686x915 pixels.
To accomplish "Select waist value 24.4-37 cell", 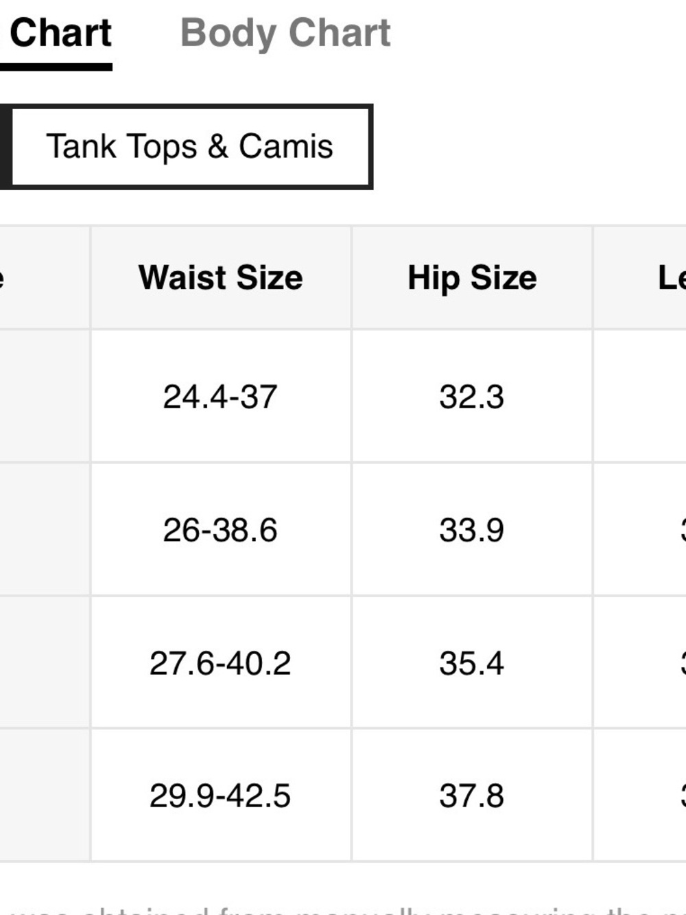I will point(221,396).
